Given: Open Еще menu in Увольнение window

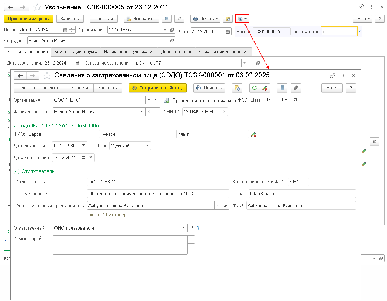Looking at the screenshot, I should 363,19.
